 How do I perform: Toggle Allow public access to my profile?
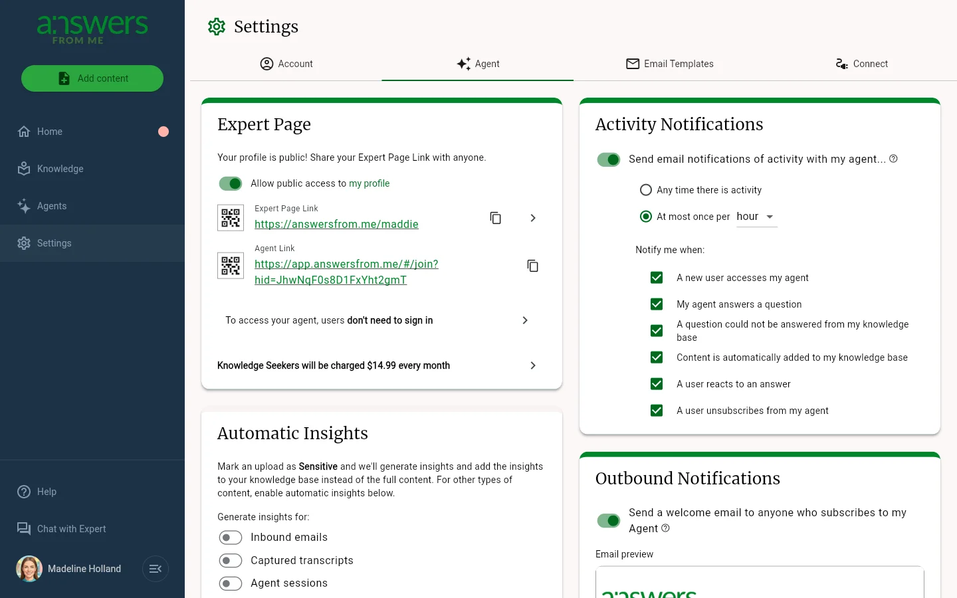(231, 183)
